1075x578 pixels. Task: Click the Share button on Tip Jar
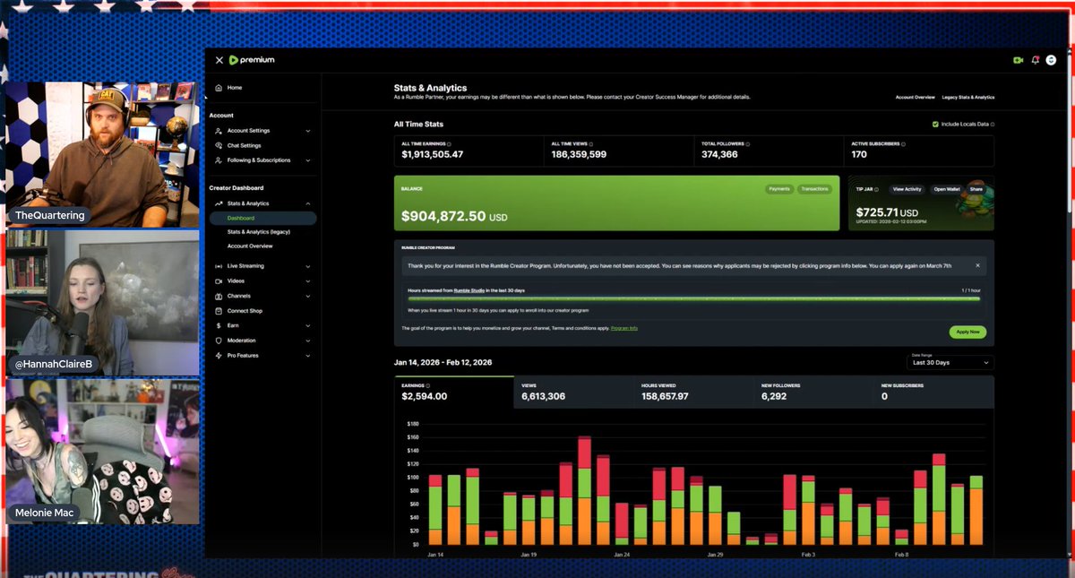(x=976, y=189)
